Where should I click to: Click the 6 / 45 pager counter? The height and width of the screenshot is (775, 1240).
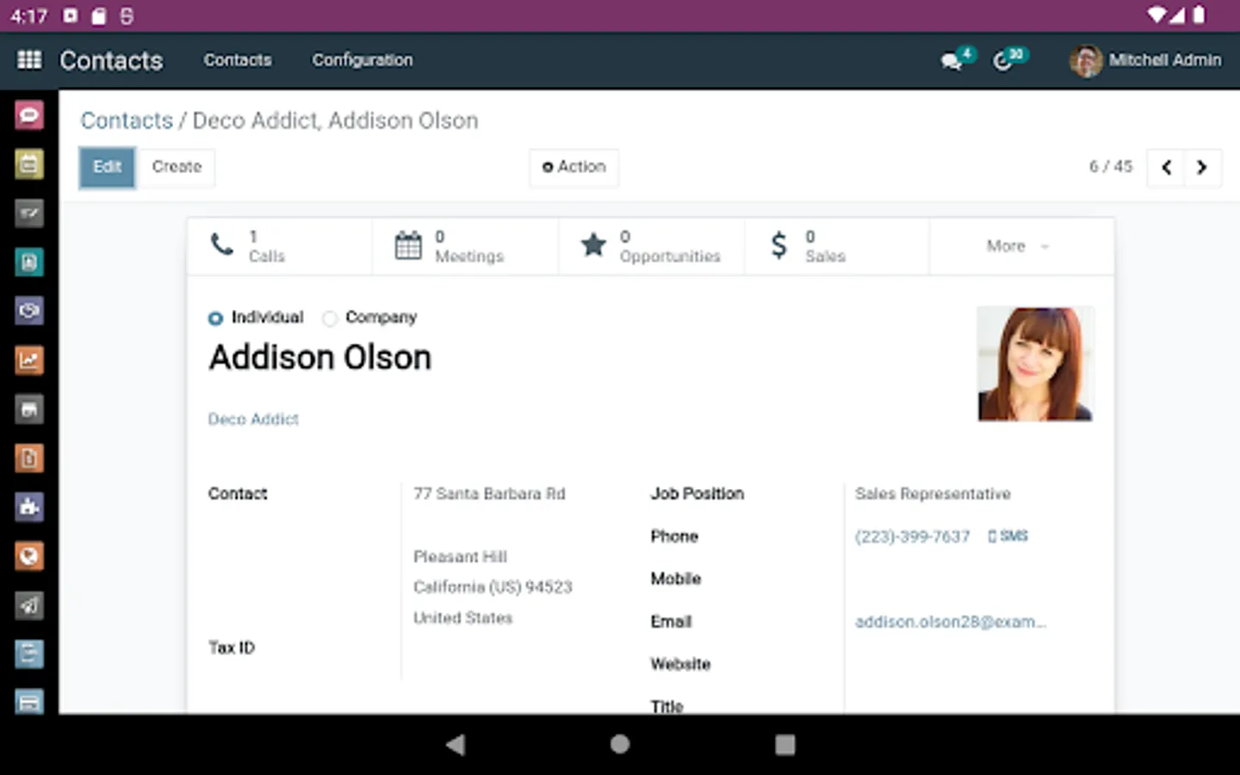[1111, 167]
